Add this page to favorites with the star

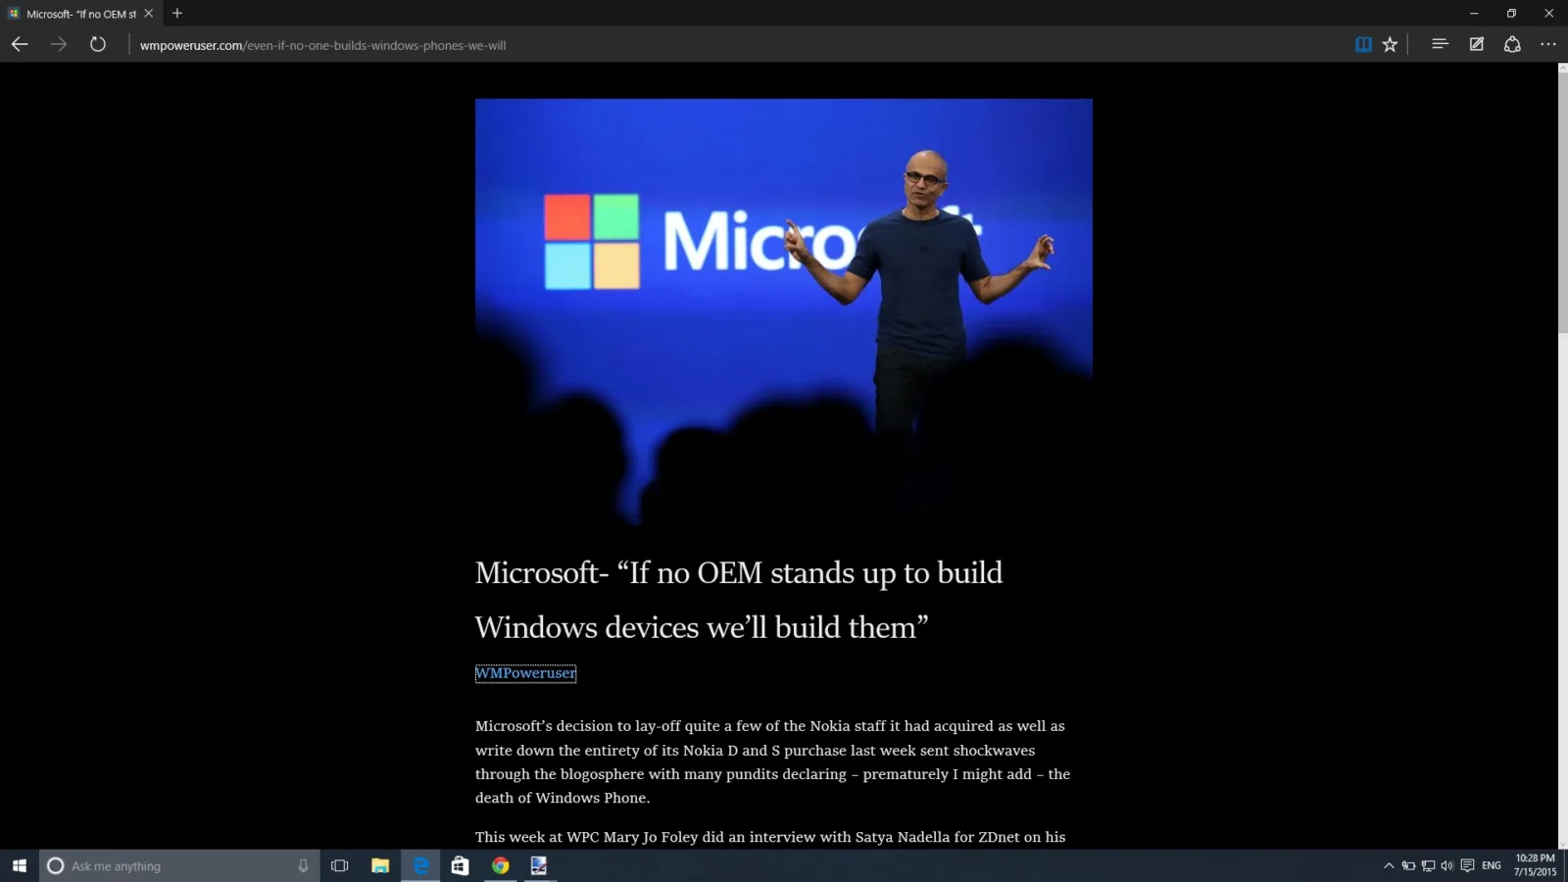pos(1390,44)
